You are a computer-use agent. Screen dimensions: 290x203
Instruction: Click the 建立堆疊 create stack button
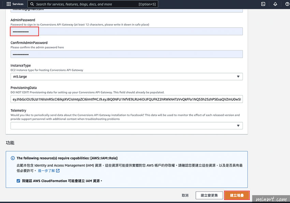(237, 195)
